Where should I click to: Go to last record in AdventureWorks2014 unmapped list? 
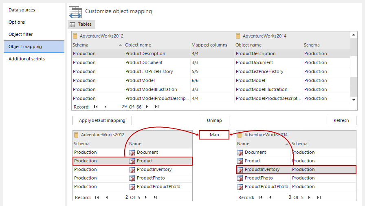click(319, 197)
